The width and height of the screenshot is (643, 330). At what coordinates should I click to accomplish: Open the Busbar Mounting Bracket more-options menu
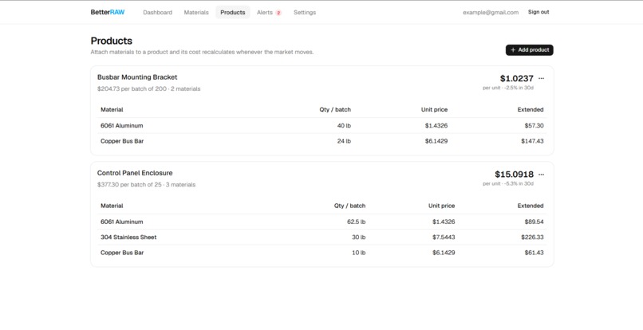pyautogui.click(x=541, y=78)
